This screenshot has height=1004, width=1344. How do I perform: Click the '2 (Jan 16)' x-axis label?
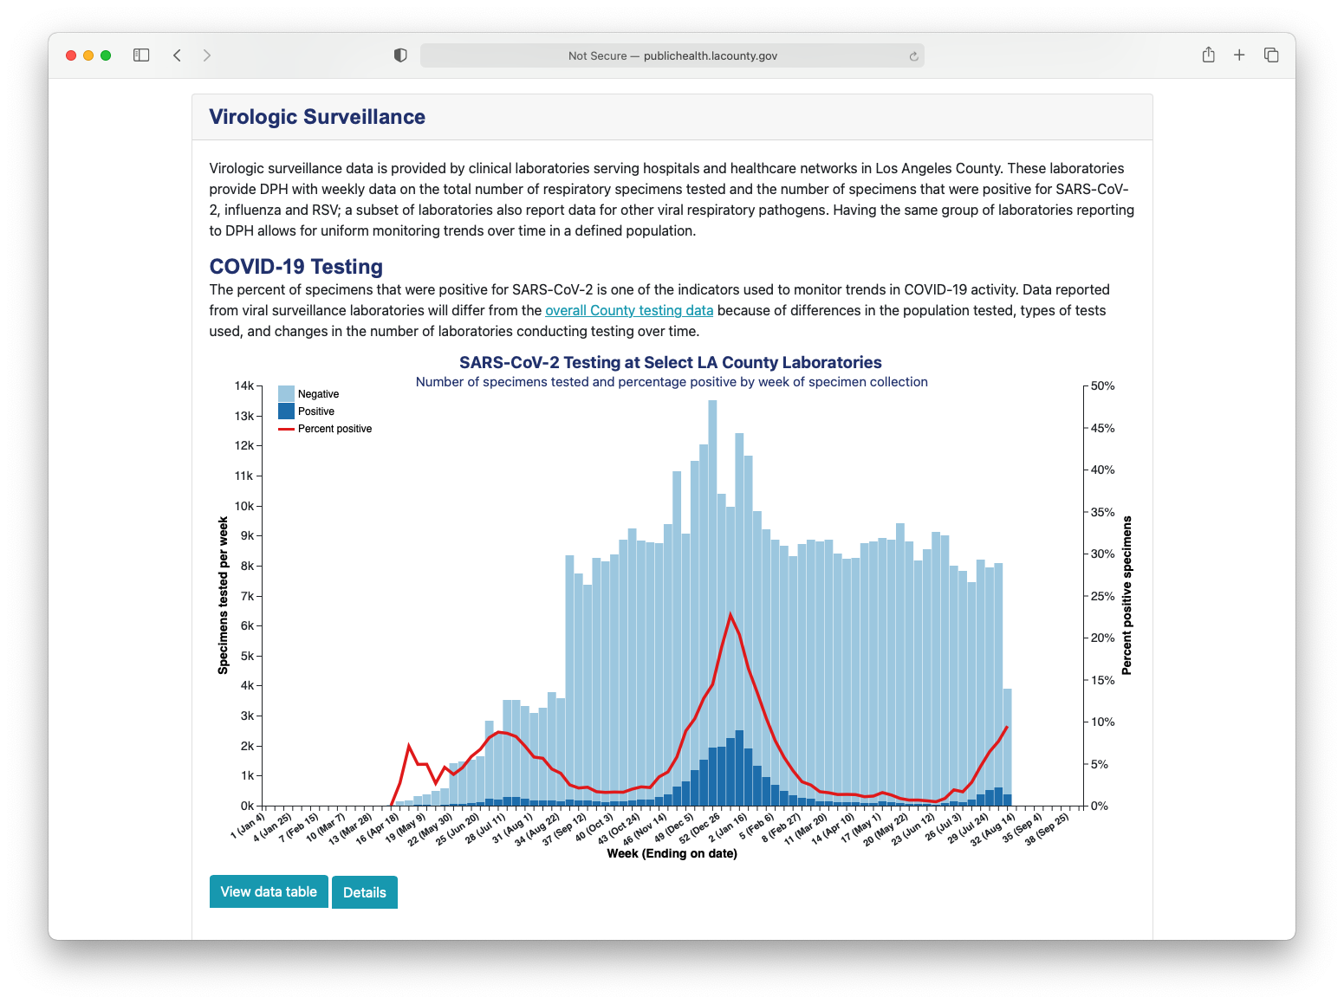[x=728, y=827]
